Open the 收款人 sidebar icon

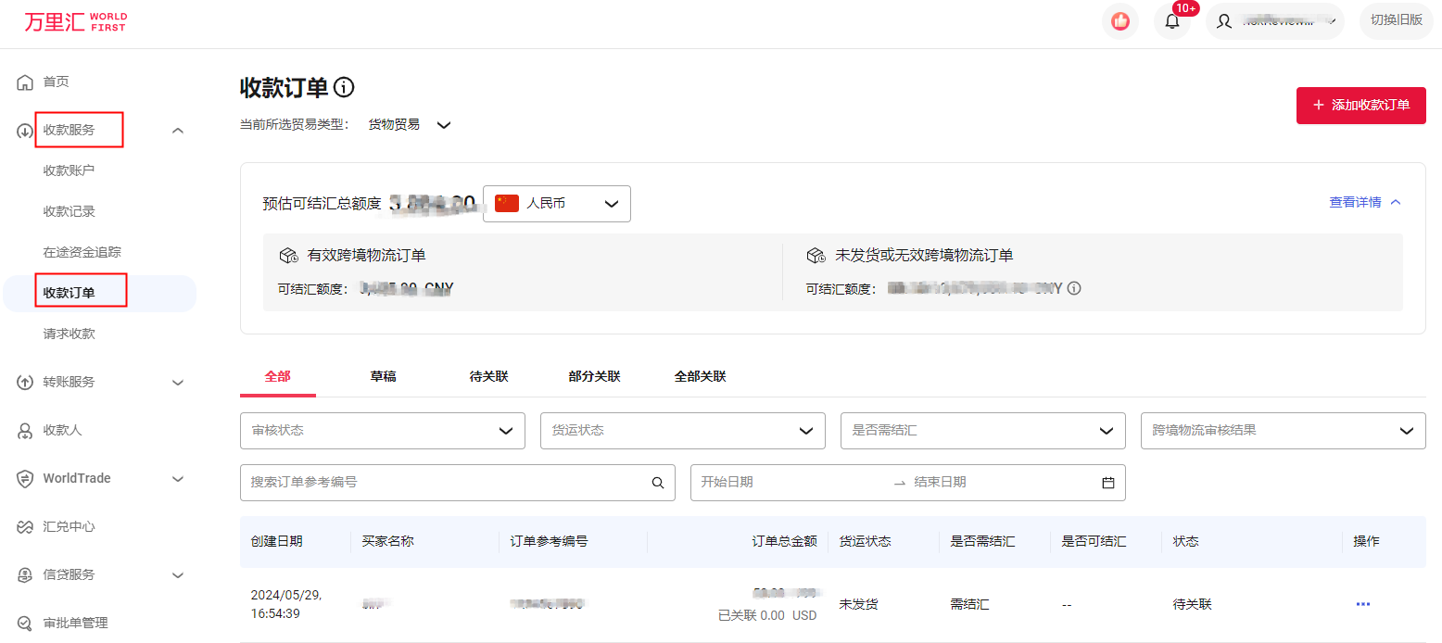[24, 430]
